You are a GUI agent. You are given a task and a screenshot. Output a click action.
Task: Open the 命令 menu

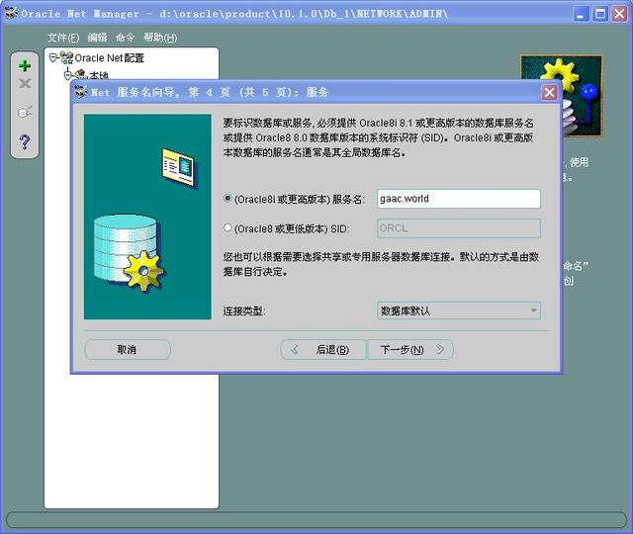pos(125,38)
